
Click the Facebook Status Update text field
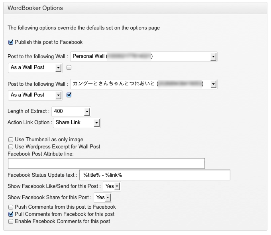pyautogui.click(x=155, y=175)
